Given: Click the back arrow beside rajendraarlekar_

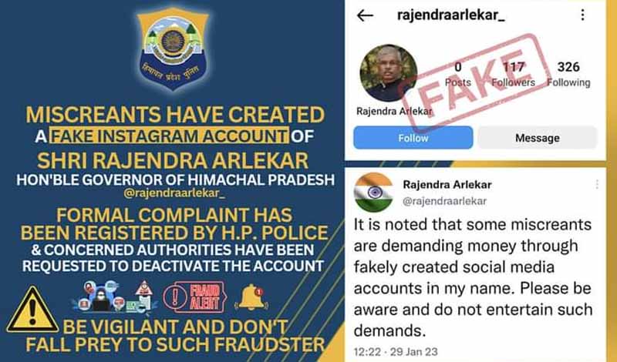Looking at the screenshot, I should tap(365, 15).
